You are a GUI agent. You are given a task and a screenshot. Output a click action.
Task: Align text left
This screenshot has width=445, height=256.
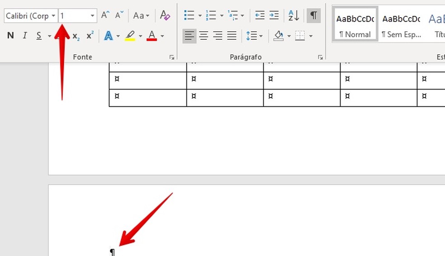[x=189, y=36]
